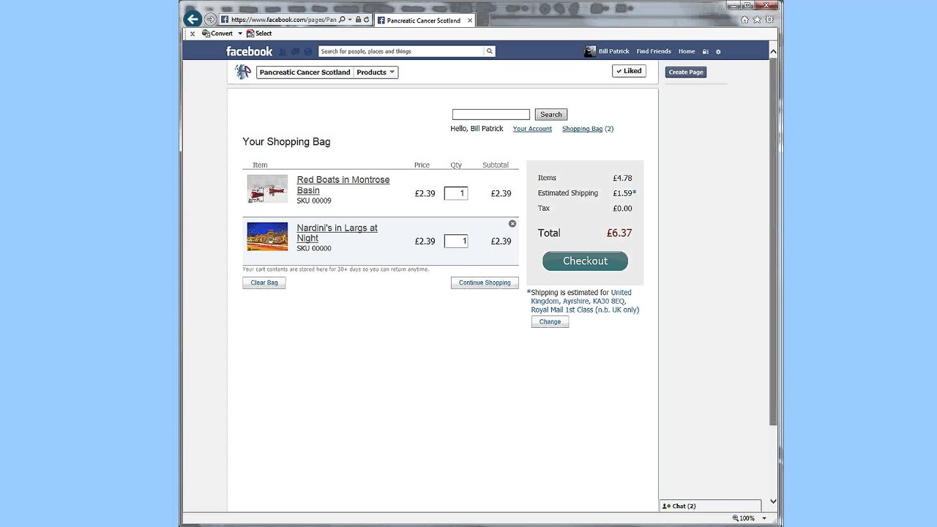Click the padlock security icon in address bar
Image resolution: width=937 pixels, height=527 pixels.
pyautogui.click(x=358, y=20)
